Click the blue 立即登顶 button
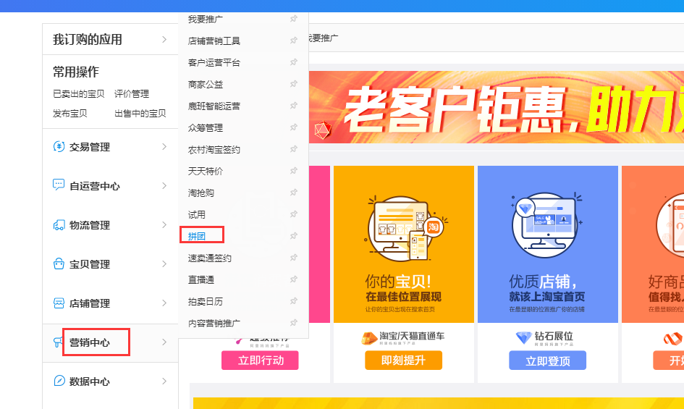The height and width of the screenshot is (409, 684). click(547, 360)
